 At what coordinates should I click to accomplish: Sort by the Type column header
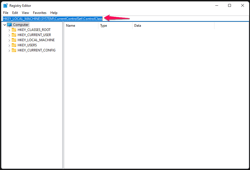pos(115,26)
